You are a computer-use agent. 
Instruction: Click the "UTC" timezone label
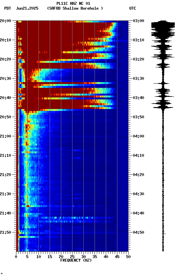[x=133, y=8]
